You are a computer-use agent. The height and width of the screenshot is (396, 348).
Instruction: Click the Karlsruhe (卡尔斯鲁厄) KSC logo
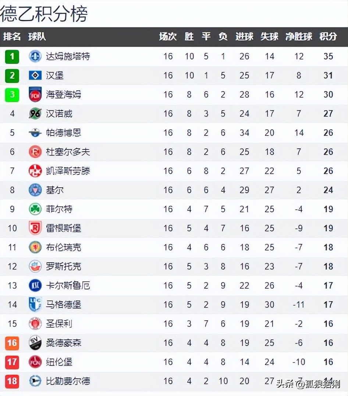(x=35, y=285)
